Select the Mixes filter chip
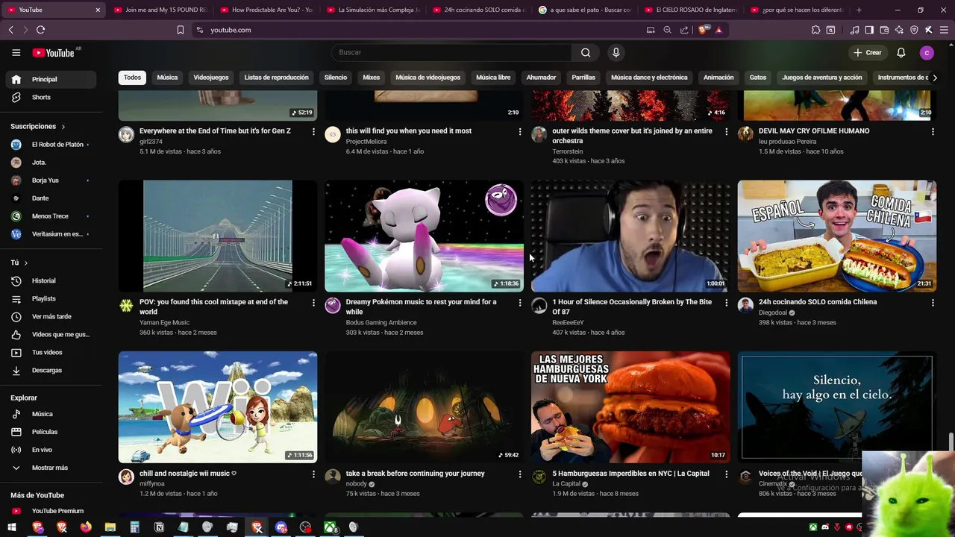Screen dimensions: 955x537 pos(372,78)
